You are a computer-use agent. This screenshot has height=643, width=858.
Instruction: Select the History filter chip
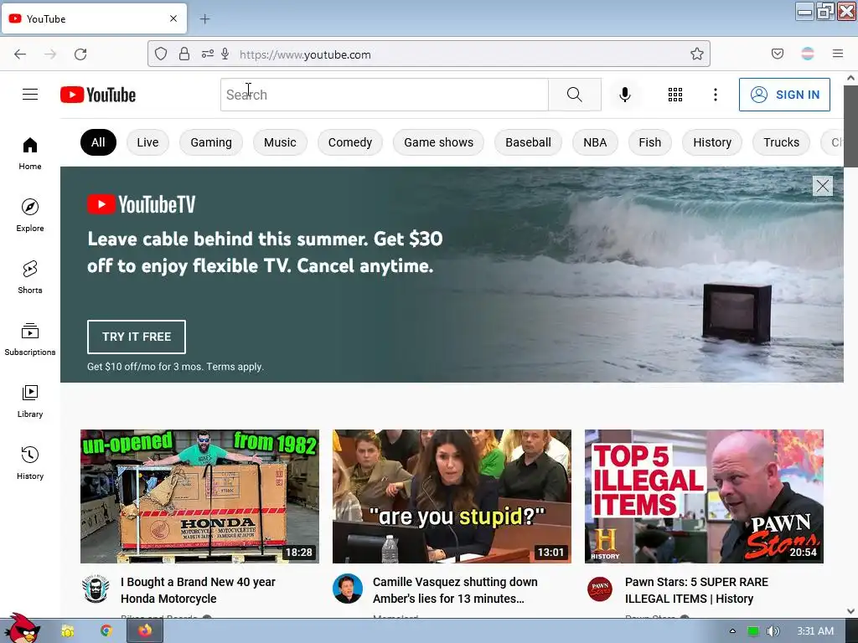point(712,142)
